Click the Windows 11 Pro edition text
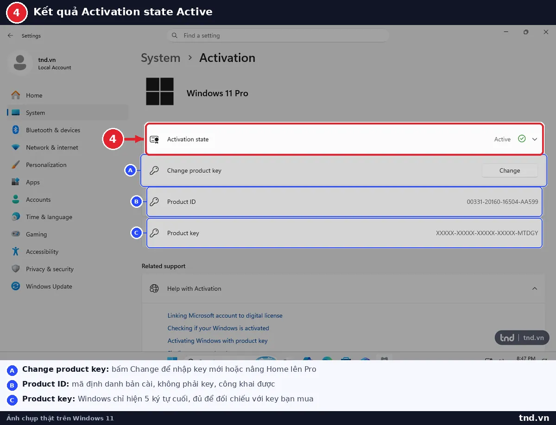Screen dimensions: 556x425 (217, 93)
